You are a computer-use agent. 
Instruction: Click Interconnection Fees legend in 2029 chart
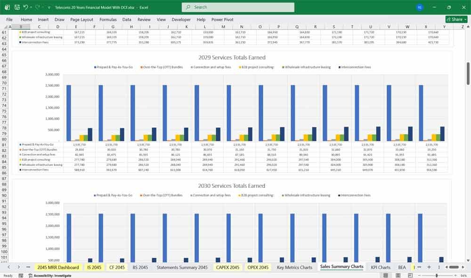[x=355, y=67]
